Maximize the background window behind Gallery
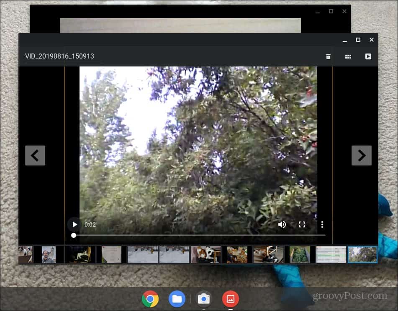This screenshot has width=398, height=311. click(x=331, y=11)
